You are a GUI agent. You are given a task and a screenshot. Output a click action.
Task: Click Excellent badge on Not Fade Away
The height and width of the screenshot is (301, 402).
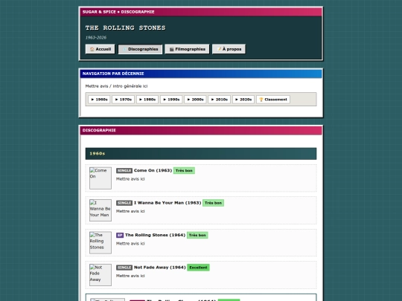click(x=198, y=268)
